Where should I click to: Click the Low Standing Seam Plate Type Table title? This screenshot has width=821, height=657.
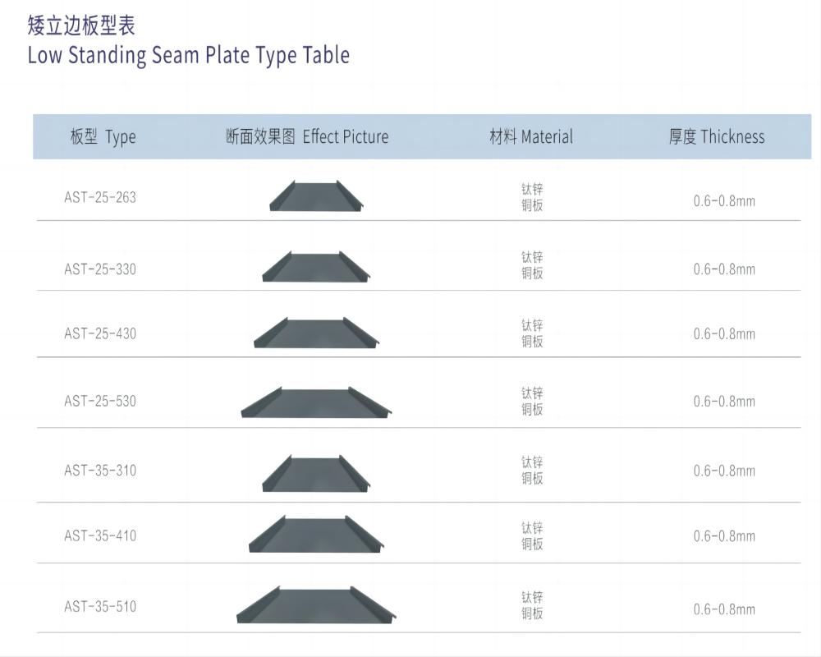point(189,55)
